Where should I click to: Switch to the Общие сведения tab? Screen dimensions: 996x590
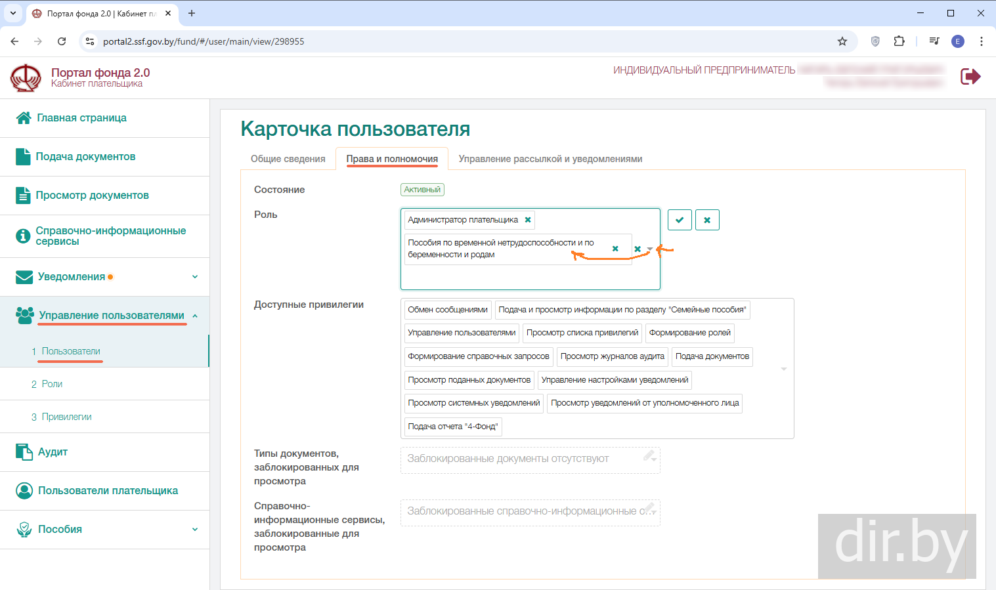pos(288,159)
